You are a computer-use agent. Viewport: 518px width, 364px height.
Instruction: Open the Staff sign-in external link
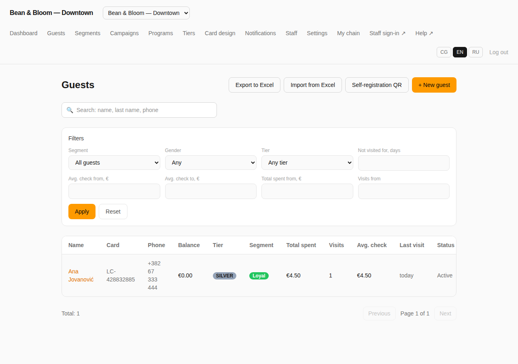click(x=387, y=33)
